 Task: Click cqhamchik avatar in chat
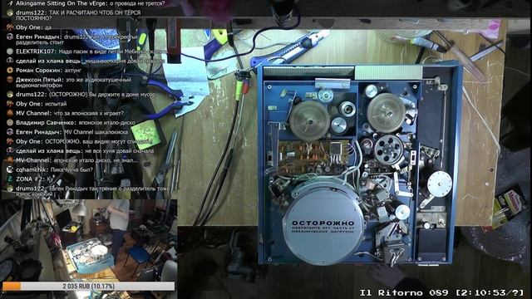pos(10,169)
